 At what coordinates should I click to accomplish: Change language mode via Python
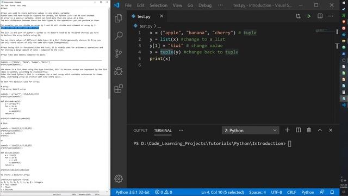tap(308, 192)
